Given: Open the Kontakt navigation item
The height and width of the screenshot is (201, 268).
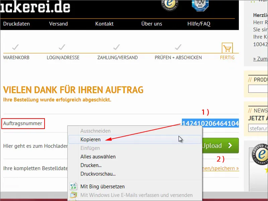Looking at the screenshot, I should 104,24.
